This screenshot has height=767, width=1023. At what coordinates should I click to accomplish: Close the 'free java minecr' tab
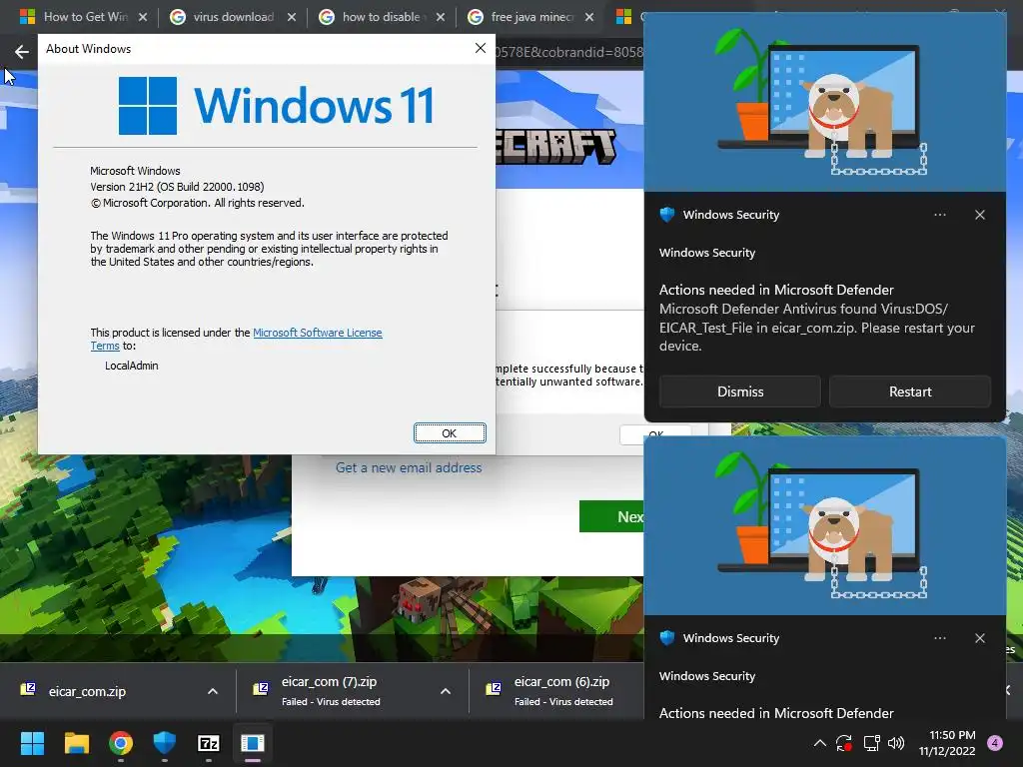point(589,17)
